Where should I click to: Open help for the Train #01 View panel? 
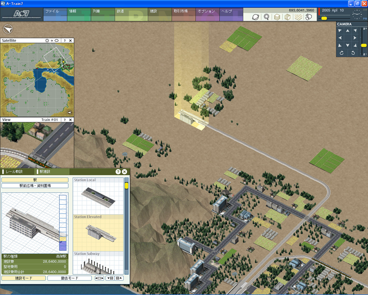tap(65, 120)
